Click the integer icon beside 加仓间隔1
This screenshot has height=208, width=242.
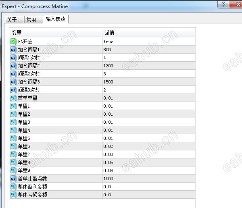click(x=13, y=50)
